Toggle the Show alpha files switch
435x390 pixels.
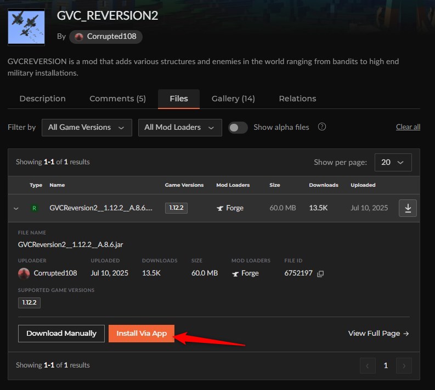coord(238,128)
